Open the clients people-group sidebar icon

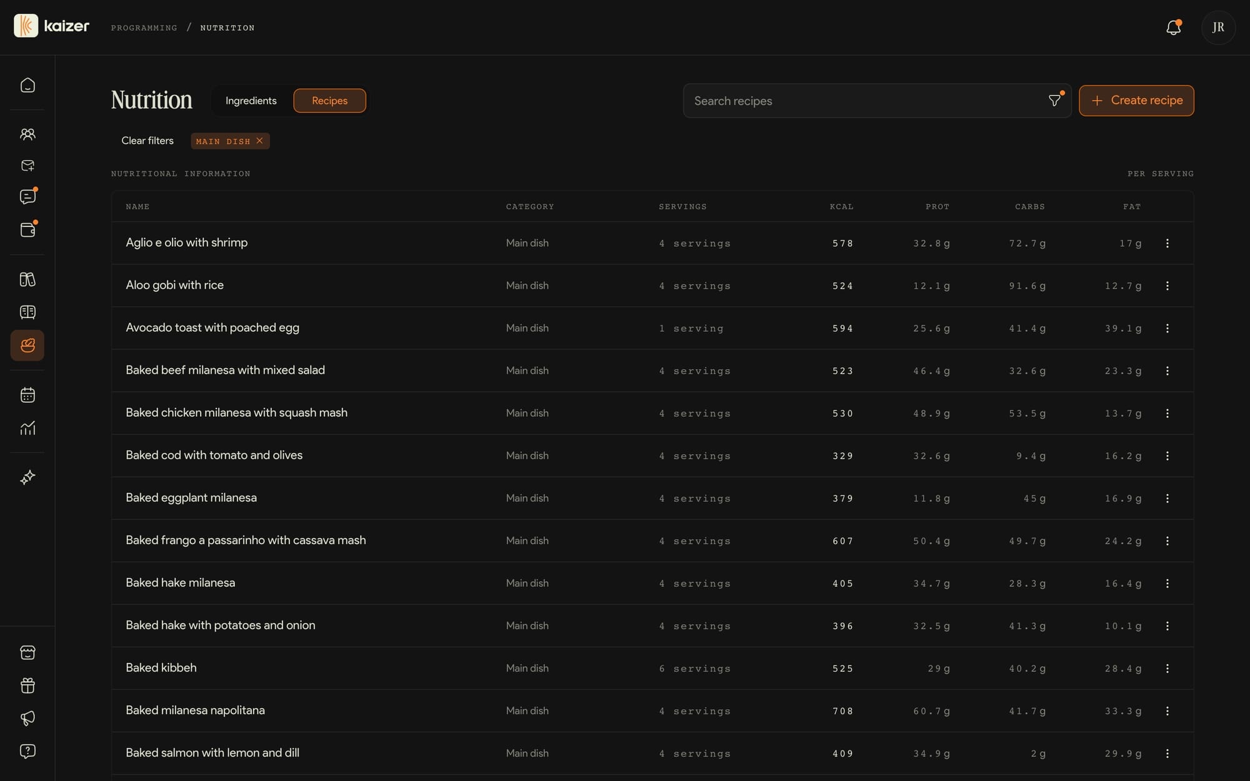[x=27, y=134]
